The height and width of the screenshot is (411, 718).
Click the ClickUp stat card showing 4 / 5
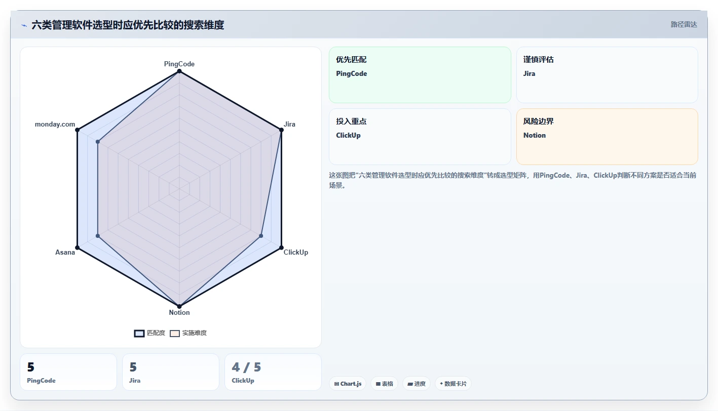pos(273,372)
